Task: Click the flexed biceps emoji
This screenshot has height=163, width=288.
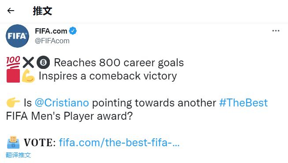Action: pyautogui.click(x=28, y=76)
